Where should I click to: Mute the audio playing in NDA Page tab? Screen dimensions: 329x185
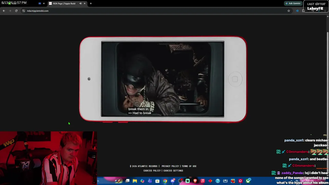point(80,4)
